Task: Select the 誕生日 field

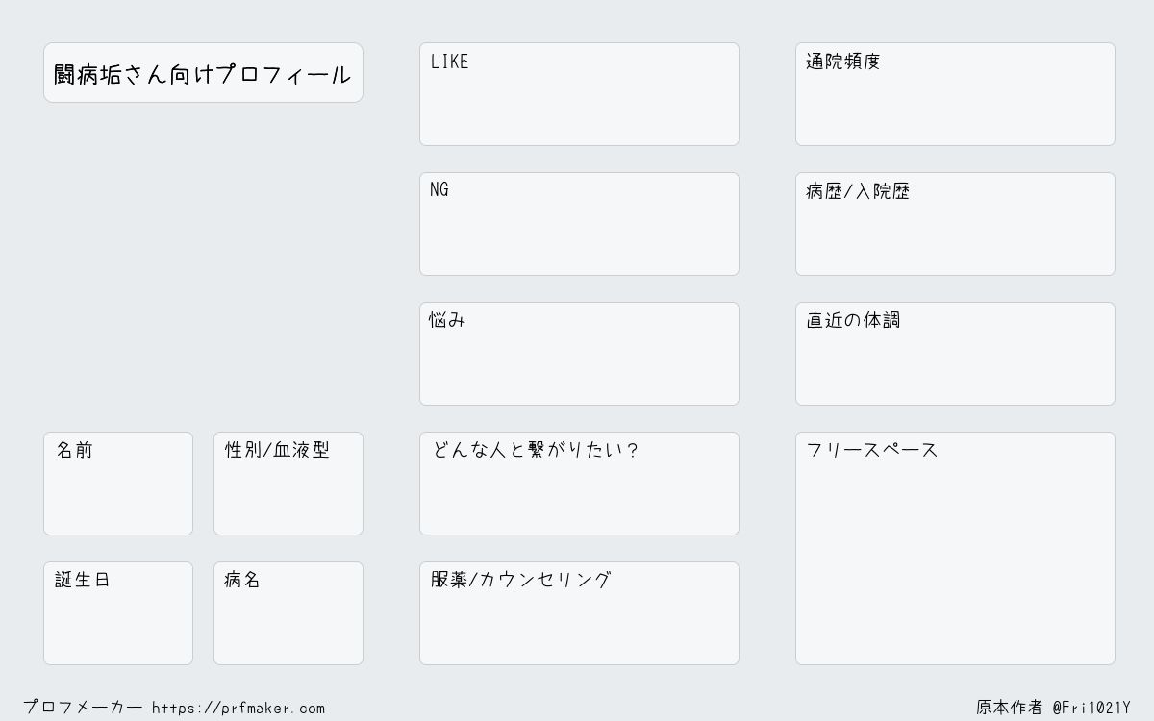Action: coord(118,613)
